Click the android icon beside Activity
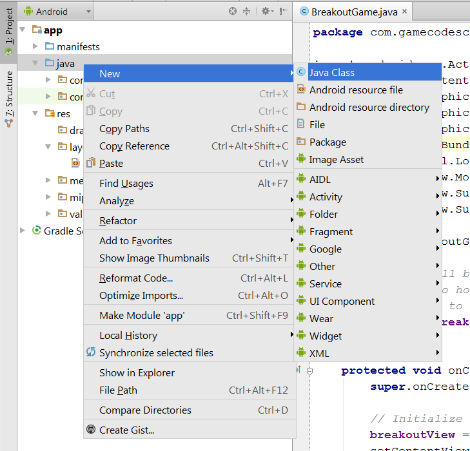 (x=301, y=196)
